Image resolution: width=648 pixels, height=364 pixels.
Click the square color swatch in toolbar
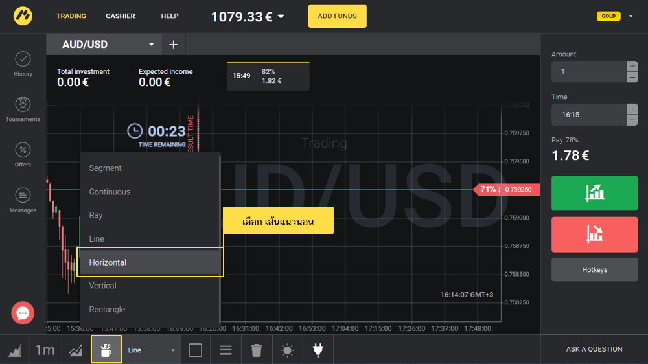pos(195,350)
